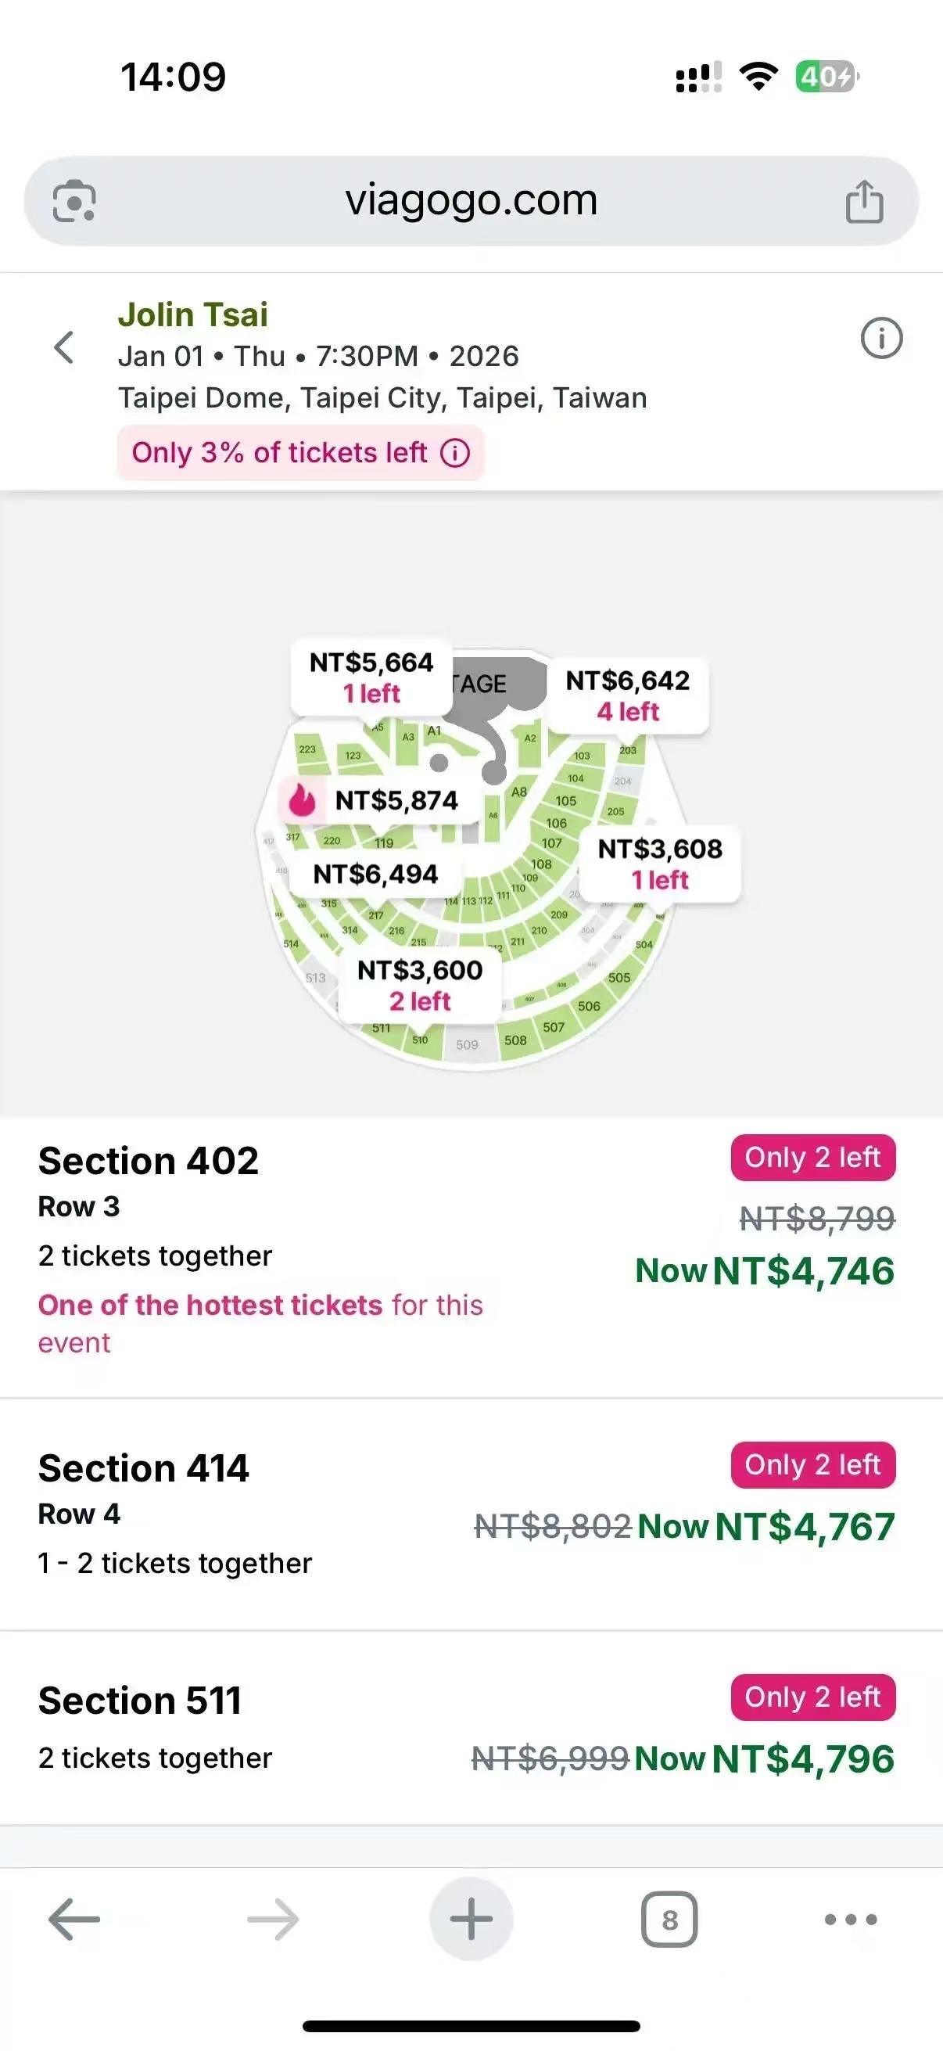943x2051 pixels.
Task: Go back using the event header chevron
Action: coord(63,348)
